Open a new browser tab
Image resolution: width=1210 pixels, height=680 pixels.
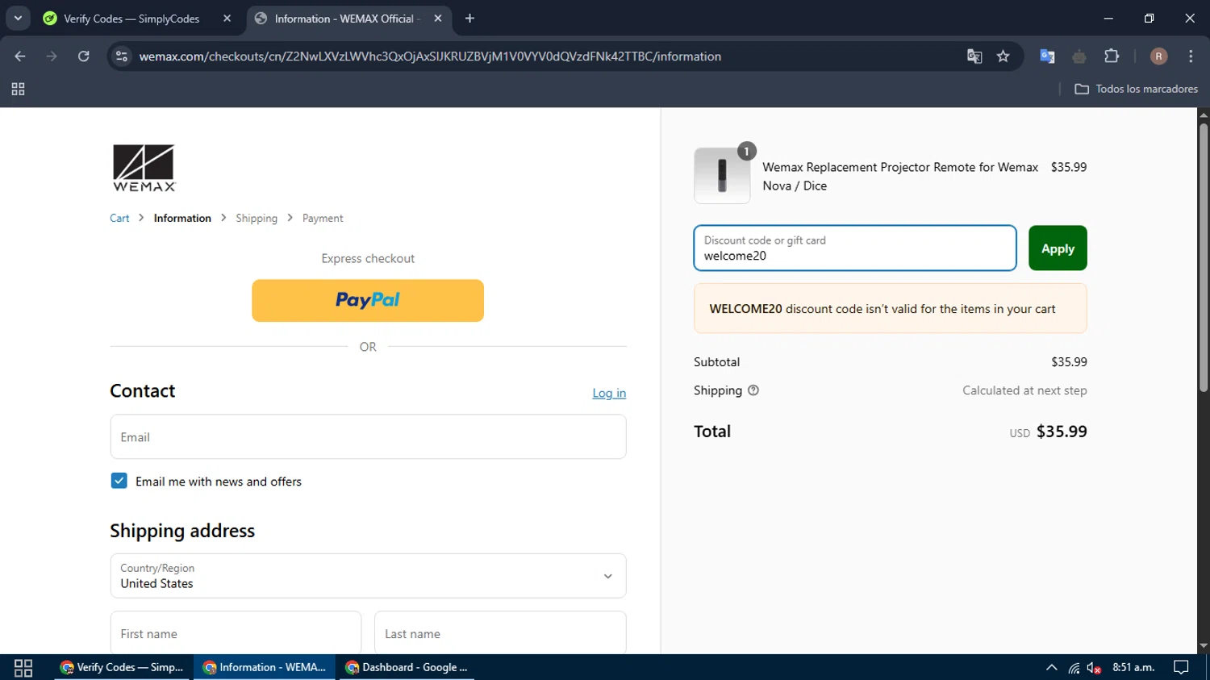tap(469, 18)
